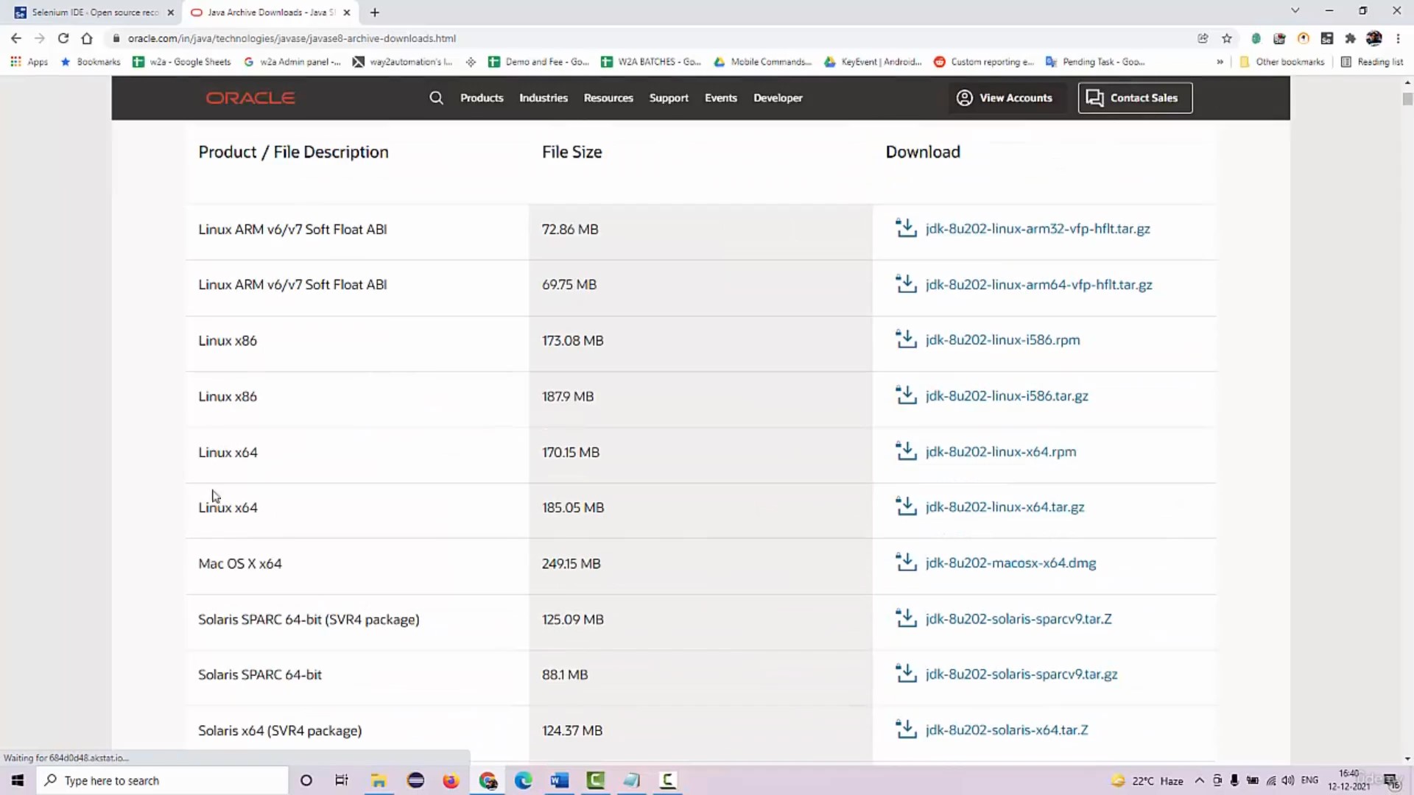The height and width of the screenshot is (795, 1414).
Task: Open the browser home page
Action: tap(87, 38)
